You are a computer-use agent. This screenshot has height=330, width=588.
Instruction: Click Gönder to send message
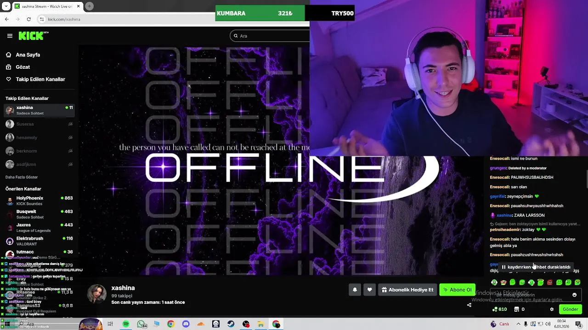570,309
